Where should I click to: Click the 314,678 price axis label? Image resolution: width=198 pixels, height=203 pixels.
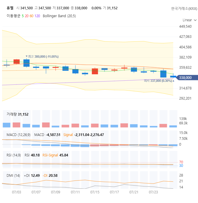[x=185, y=88]
